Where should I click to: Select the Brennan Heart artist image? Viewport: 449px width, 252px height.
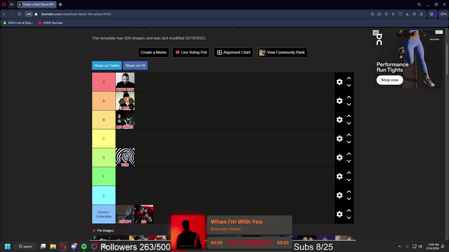pos(125,82)
